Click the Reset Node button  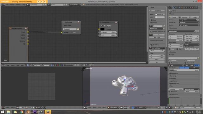[x=157, y=10]
